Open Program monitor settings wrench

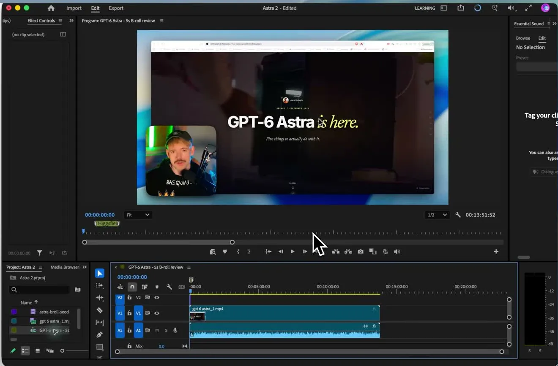(x=458, y=215)
